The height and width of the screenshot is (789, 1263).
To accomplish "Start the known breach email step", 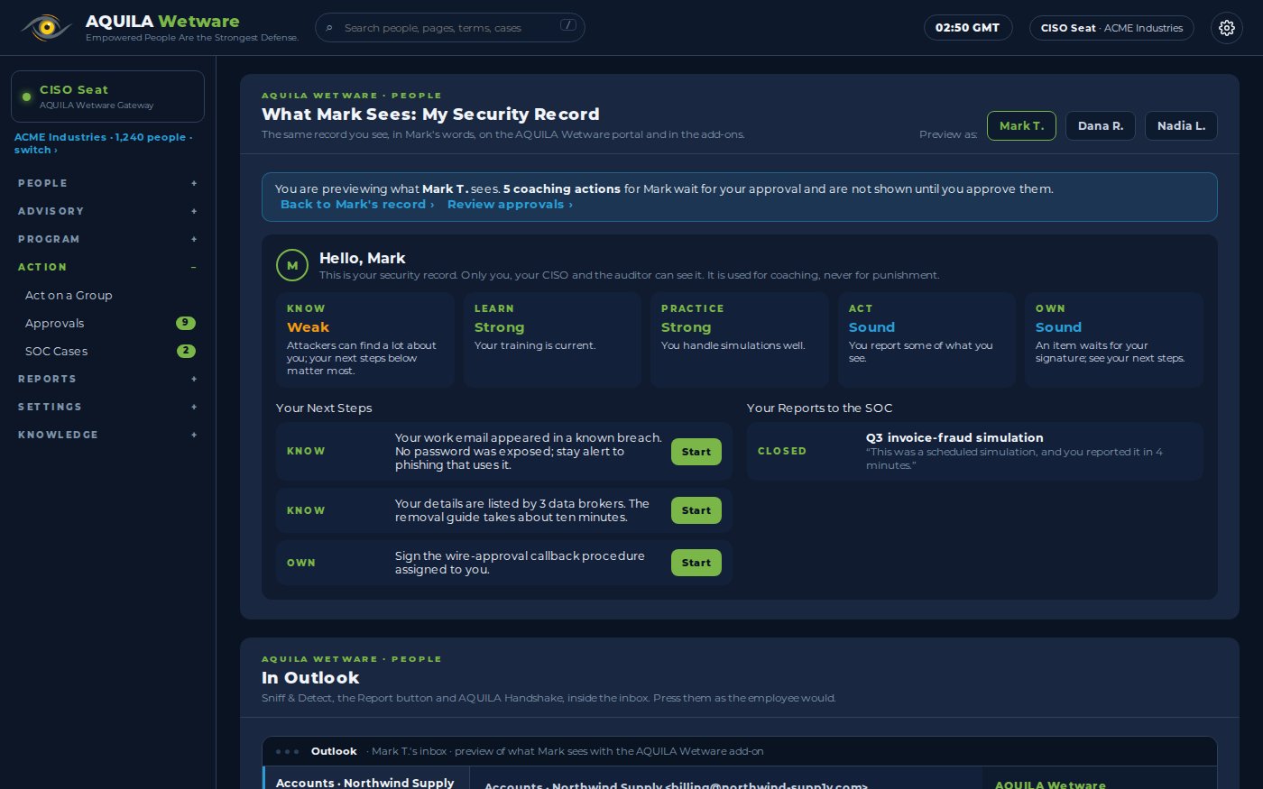I will click(x=696, y=452).
